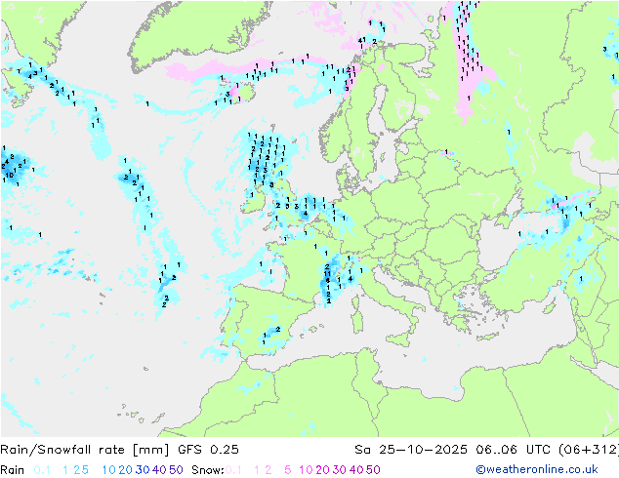619x478 pixels.
Task: Click the 'Snow:' legend label
Action: pos(208,470)
